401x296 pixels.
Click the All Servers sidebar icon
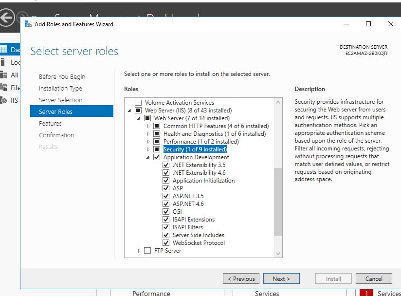coord(4,75)
